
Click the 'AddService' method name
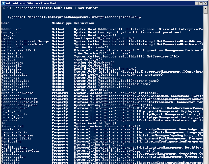click(x=11, y=29)
